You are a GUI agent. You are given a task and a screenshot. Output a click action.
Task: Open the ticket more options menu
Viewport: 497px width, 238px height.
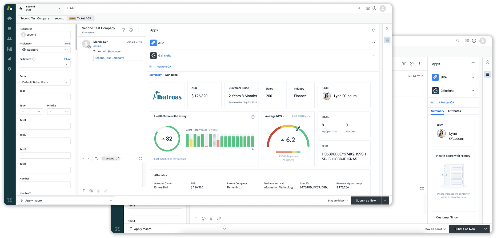click(138, 30)
